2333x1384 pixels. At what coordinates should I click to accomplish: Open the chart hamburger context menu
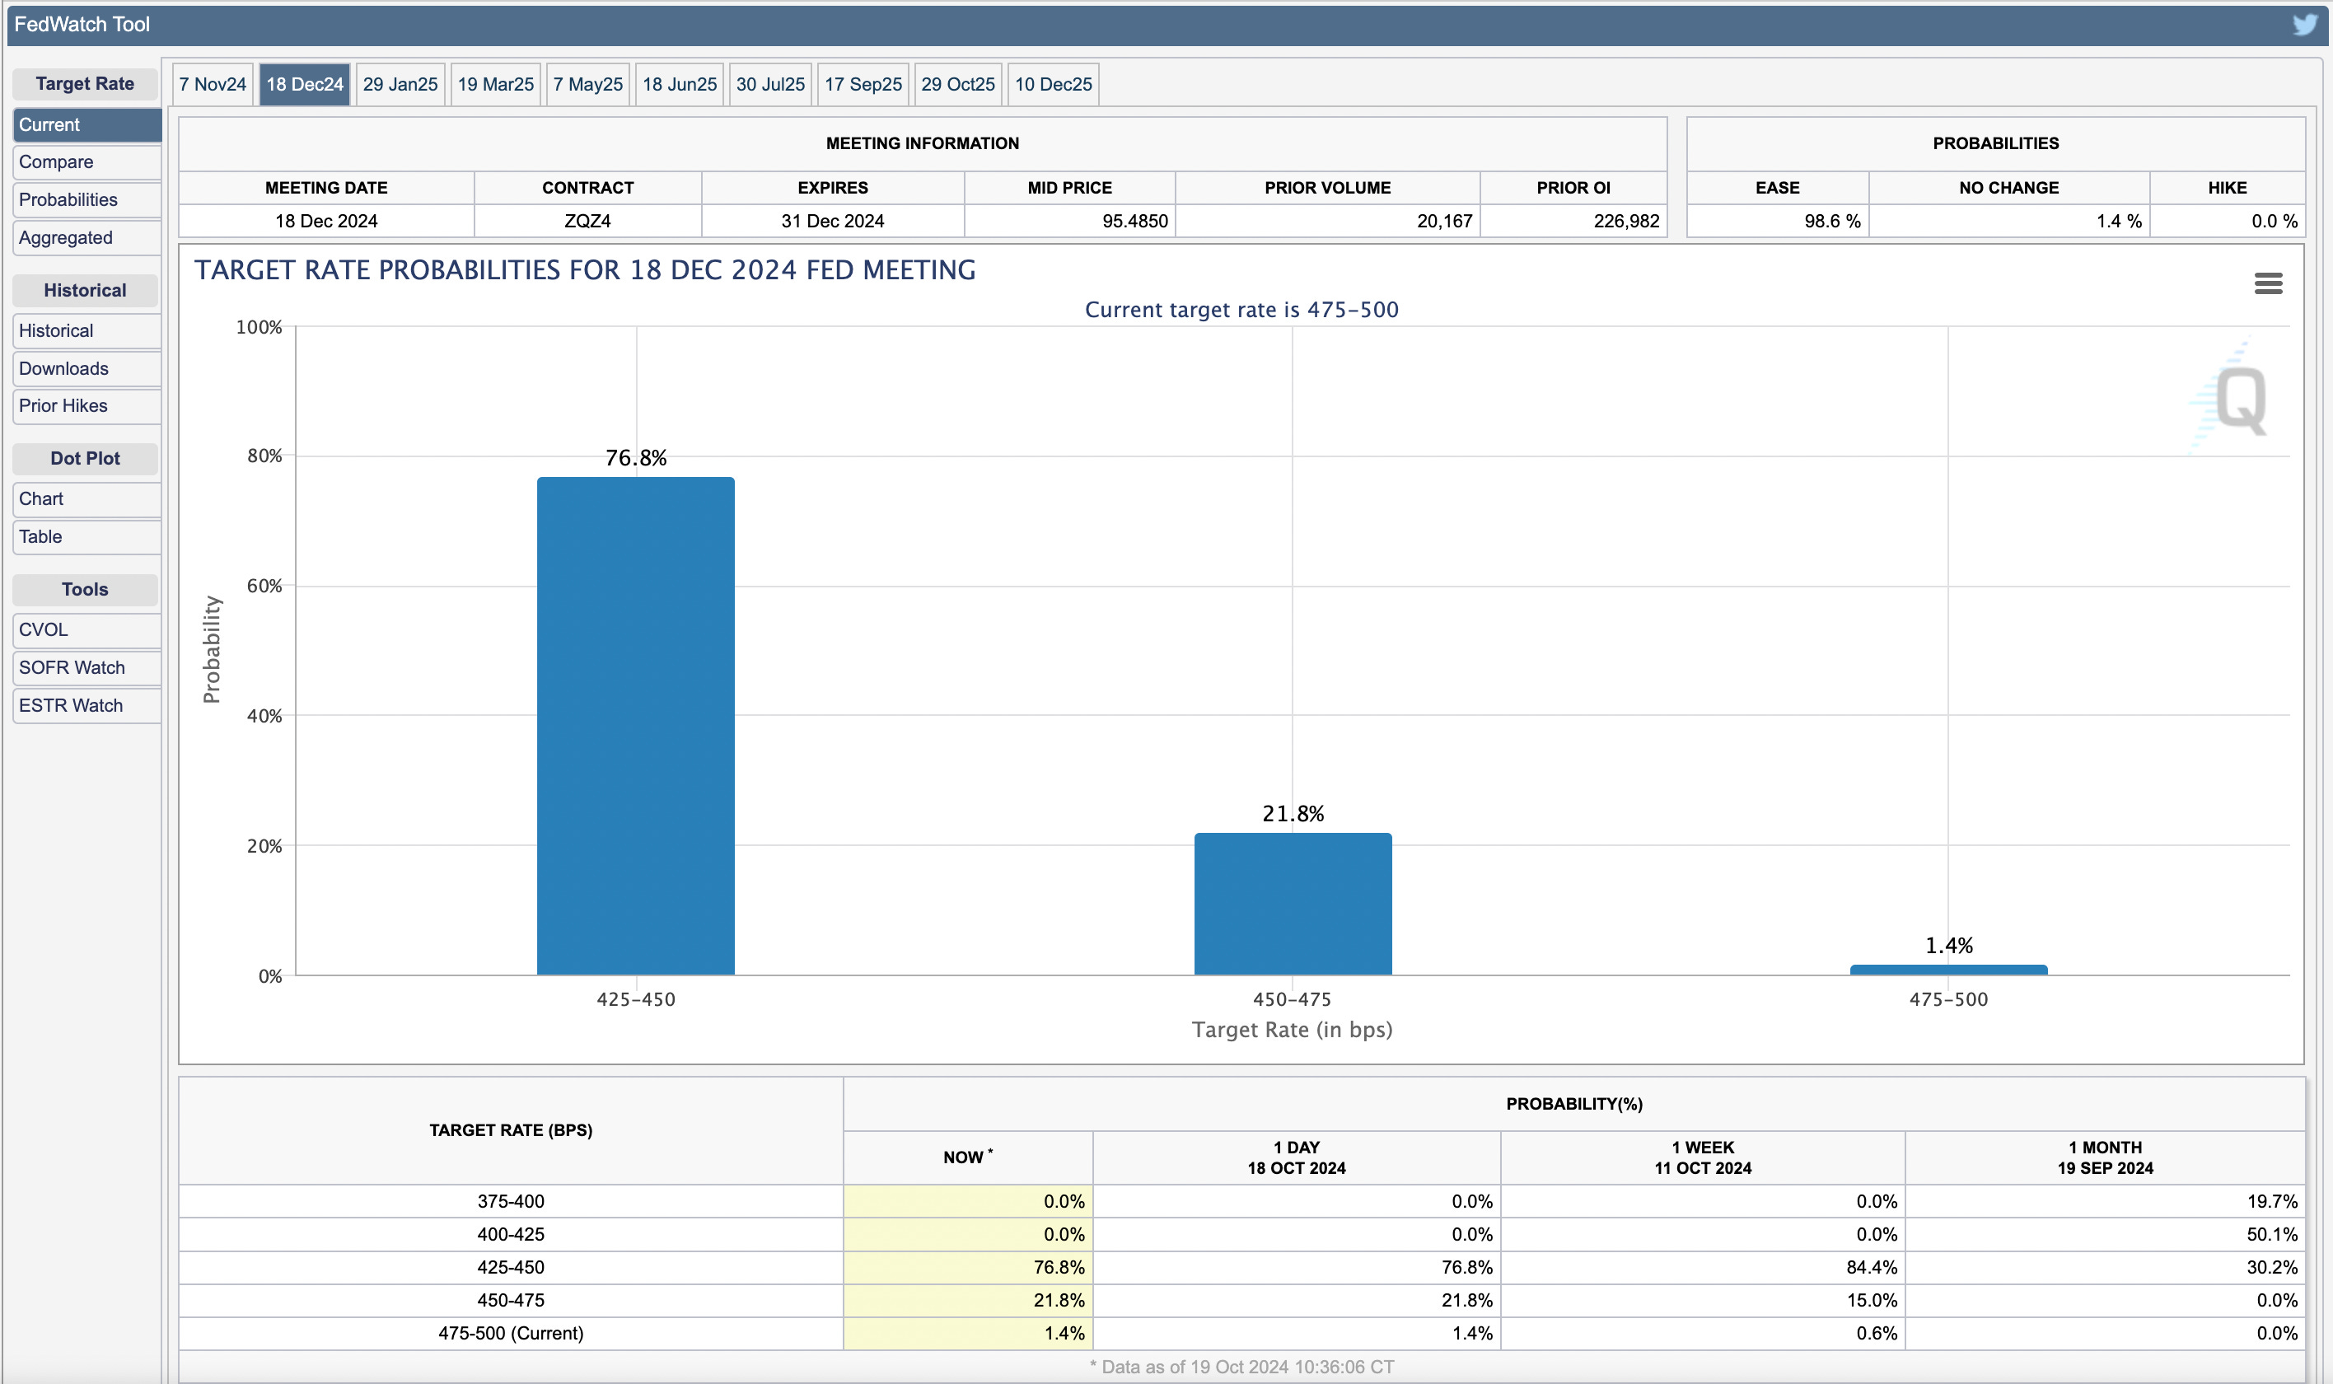[2268, 283]
